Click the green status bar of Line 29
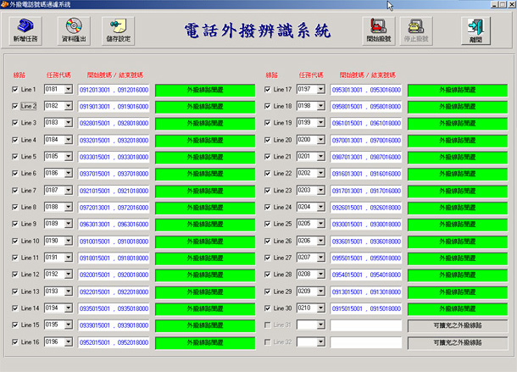 coord(458,292)
